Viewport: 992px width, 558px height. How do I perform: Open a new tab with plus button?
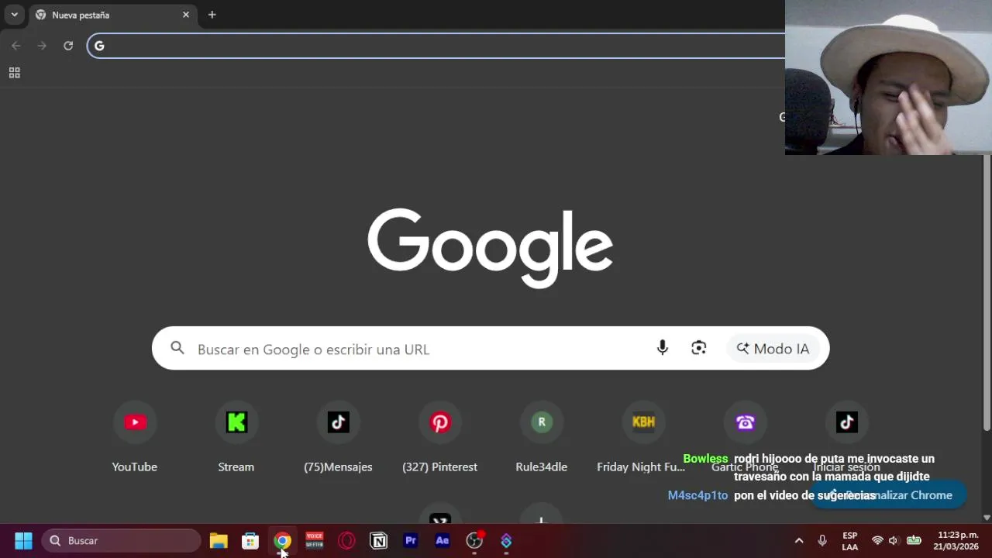(212, 15)
